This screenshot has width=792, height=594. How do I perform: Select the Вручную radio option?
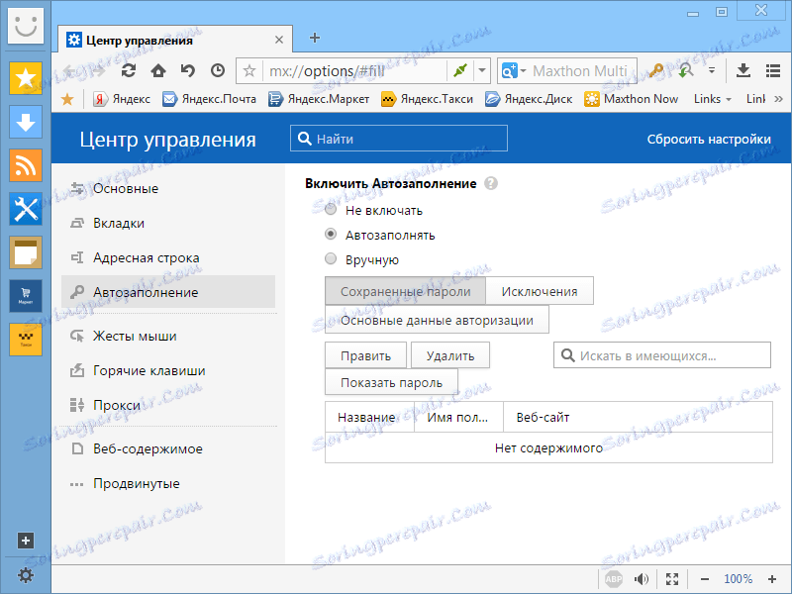point(330,258)
